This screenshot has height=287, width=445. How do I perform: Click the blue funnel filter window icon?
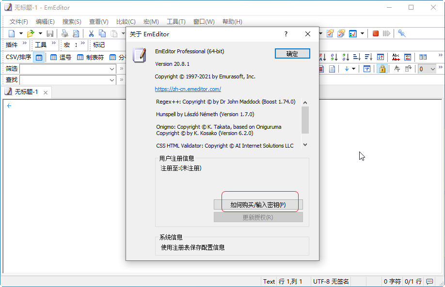tap(367, 69)
